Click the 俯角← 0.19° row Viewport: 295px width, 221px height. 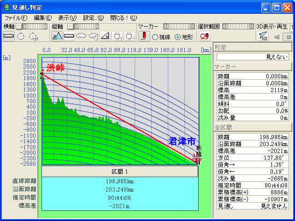point(253,171)
